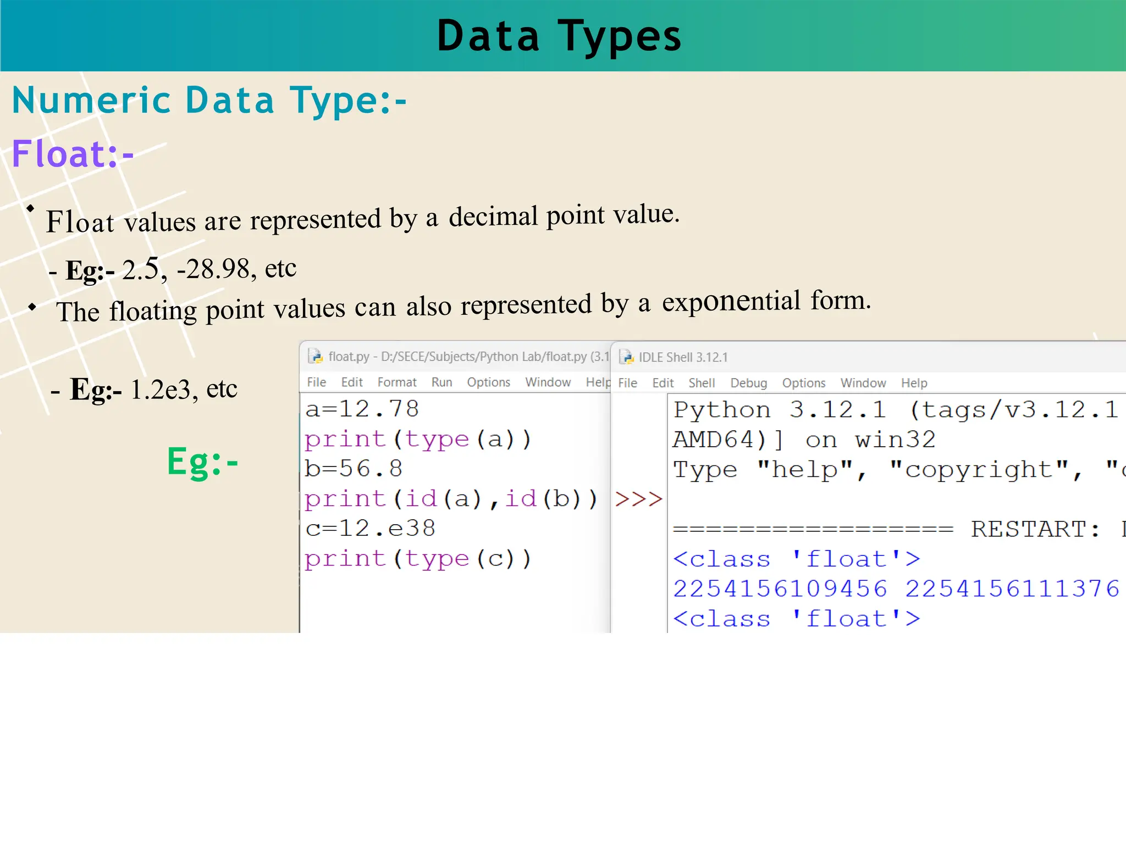
Task: Click the IDLE Shell window Python icon
Action: pyautogui.click(x=626, y=357)
